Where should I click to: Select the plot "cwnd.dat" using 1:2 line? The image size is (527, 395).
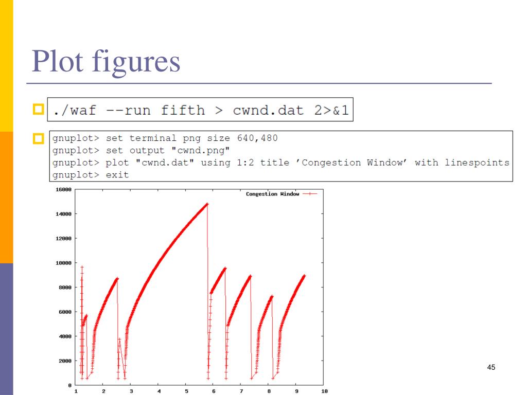coord(280,163)
